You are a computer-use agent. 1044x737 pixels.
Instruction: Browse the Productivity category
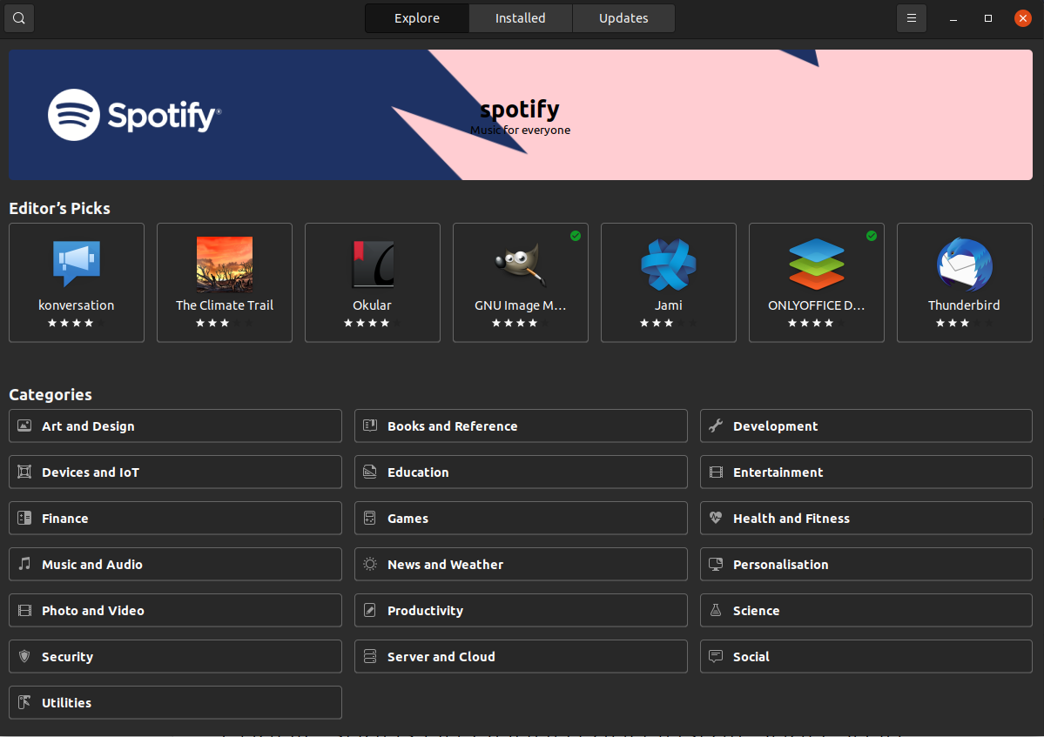tap(521, 610)
